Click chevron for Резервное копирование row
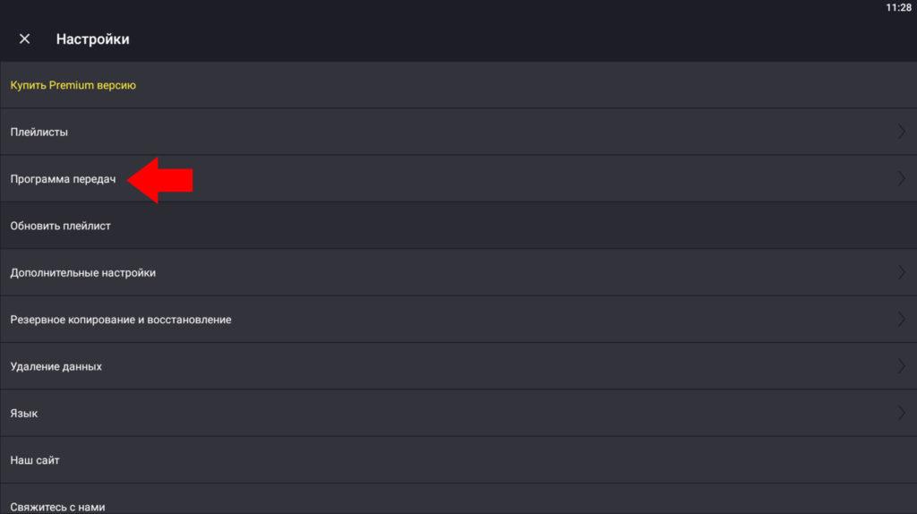Image resolution: width=917 pixels, height=514 pixels. coord(901,320)
